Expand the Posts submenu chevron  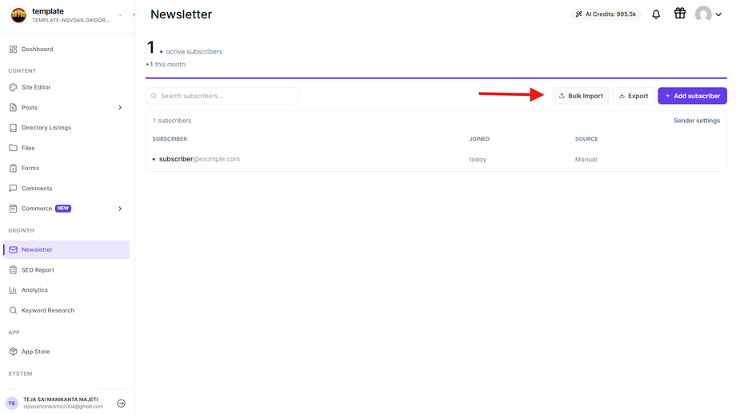coord(120,107)
